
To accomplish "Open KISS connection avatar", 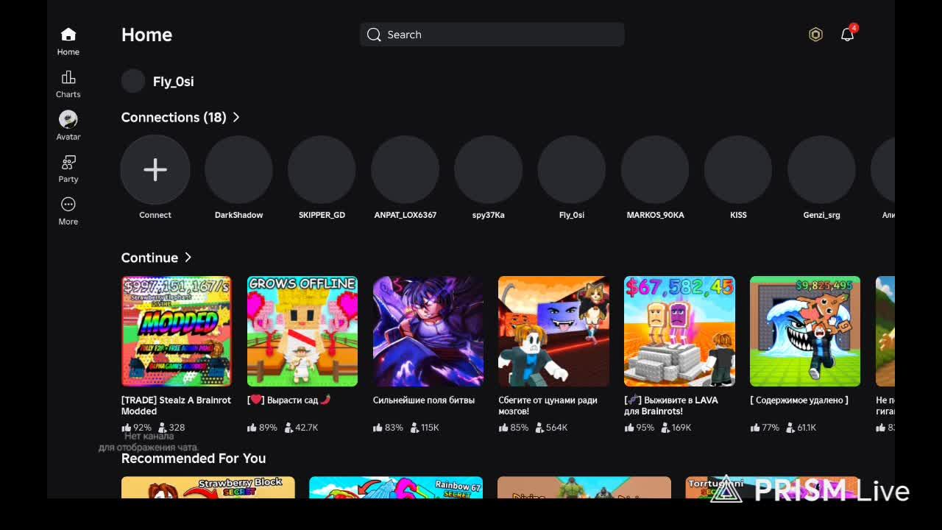I will coord(738,170).
